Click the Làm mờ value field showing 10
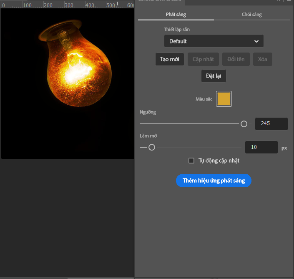The height and width of the screenshot is (279, 294). 261,147
